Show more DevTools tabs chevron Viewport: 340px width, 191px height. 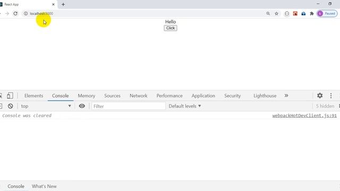coord(286,95)
